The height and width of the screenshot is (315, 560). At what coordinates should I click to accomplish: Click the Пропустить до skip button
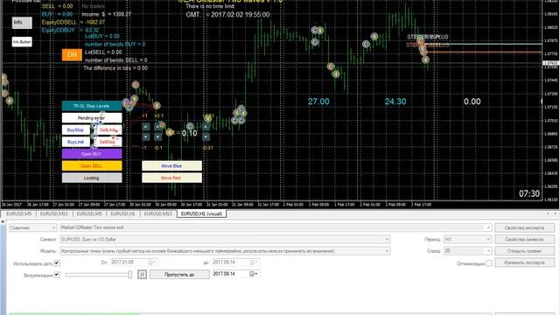(179, 274)
